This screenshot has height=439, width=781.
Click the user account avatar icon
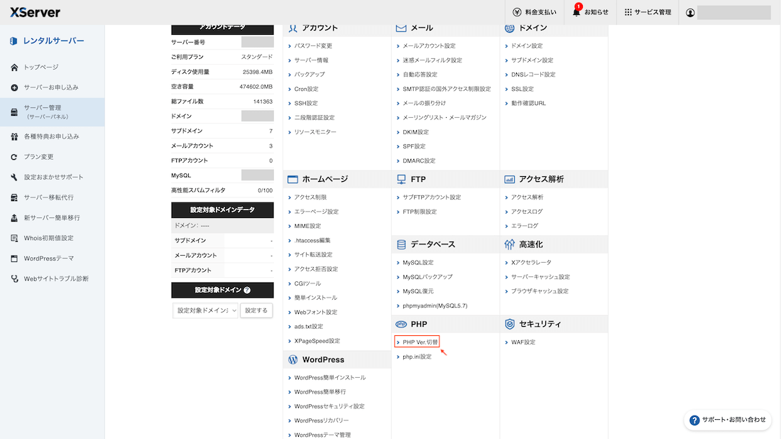[690, 13]
